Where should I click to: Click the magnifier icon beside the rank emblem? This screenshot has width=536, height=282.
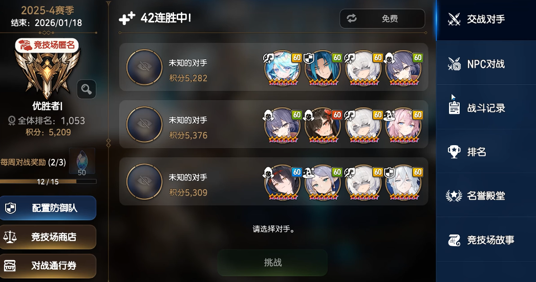(87, 89)
